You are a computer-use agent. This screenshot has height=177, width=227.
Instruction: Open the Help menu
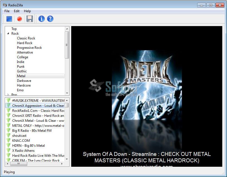27,11
